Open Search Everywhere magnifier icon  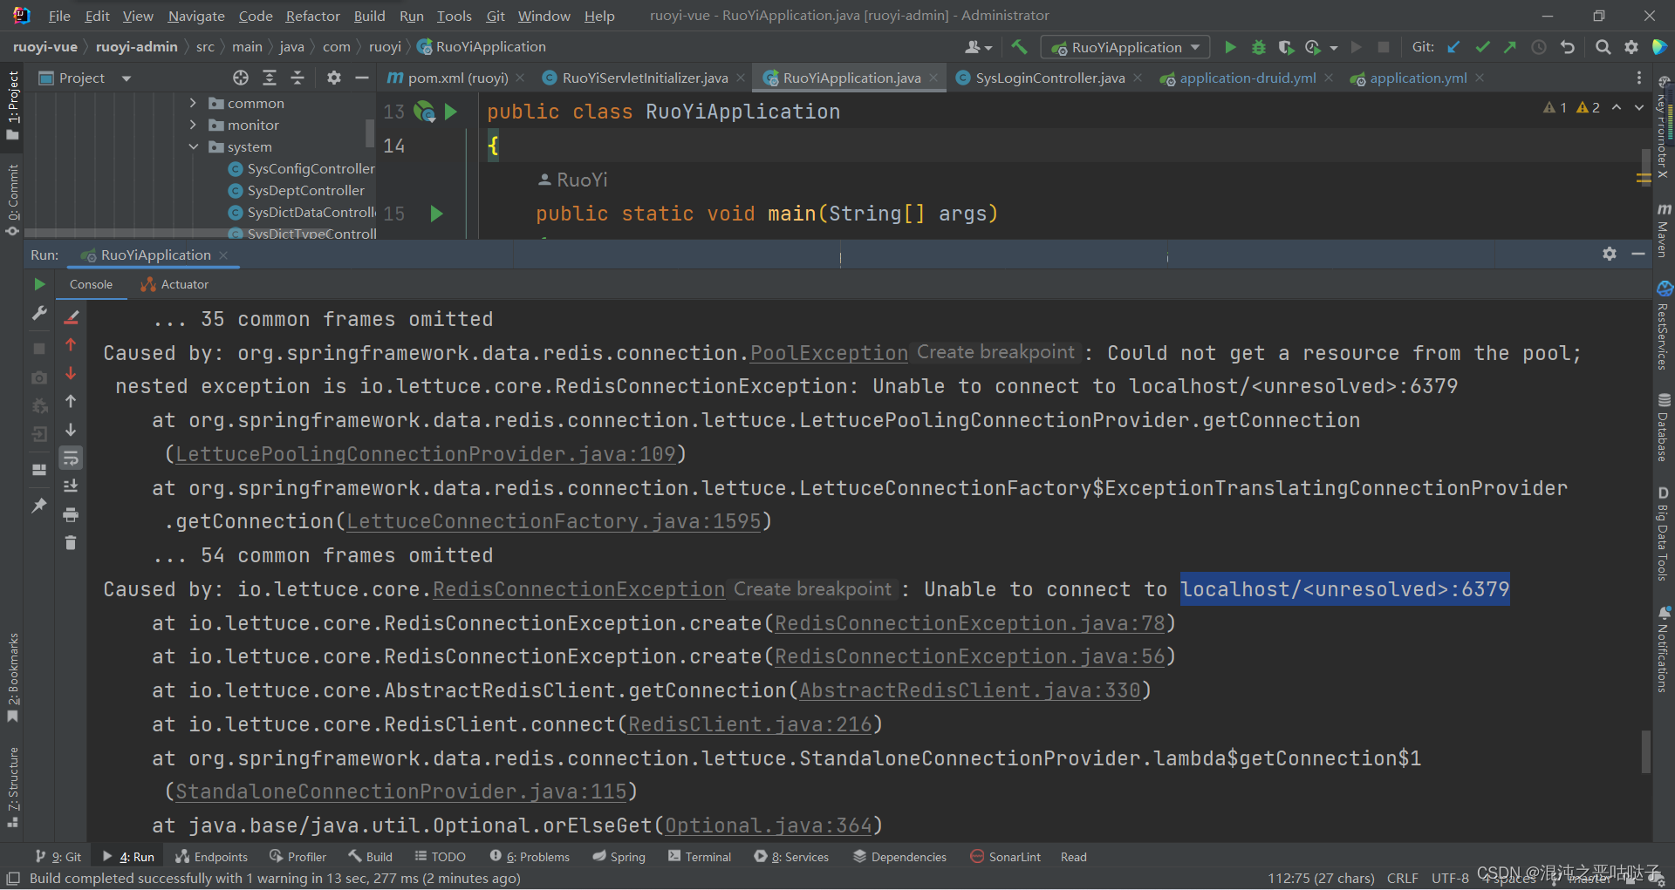click(x=1603, y=47)
